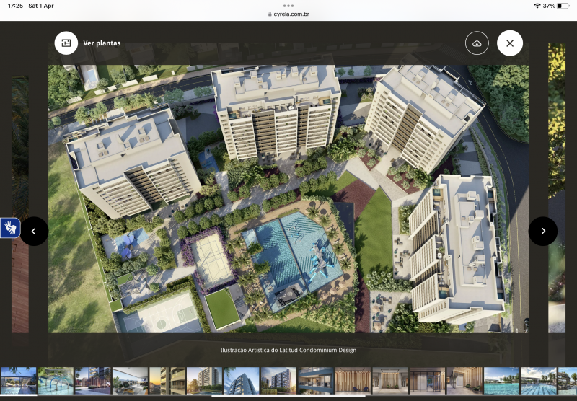Tap the Wi-Fi status icon
Viewport: 577px width, 401px height.
point(537,6)
